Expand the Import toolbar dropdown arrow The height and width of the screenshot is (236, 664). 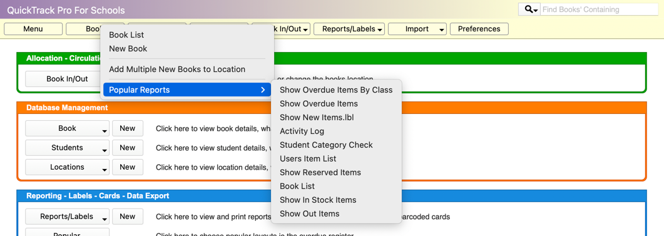click(442, 29)
